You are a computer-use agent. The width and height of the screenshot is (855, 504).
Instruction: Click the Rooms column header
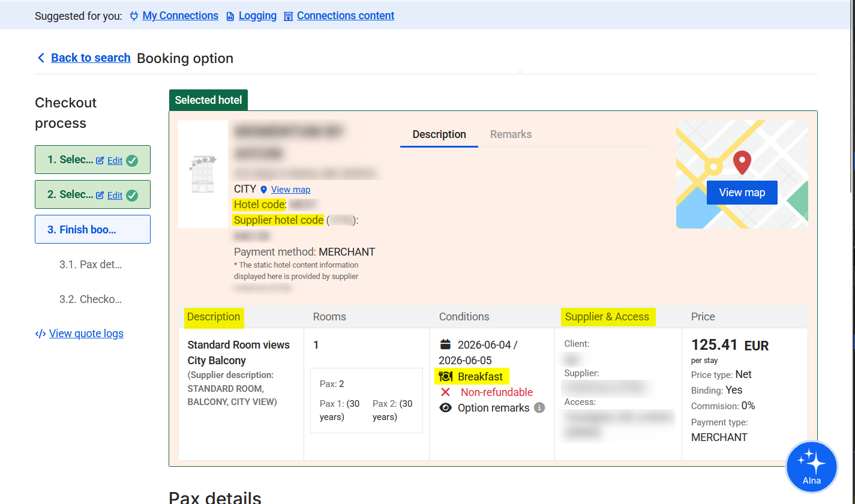(x=329, y=317)
